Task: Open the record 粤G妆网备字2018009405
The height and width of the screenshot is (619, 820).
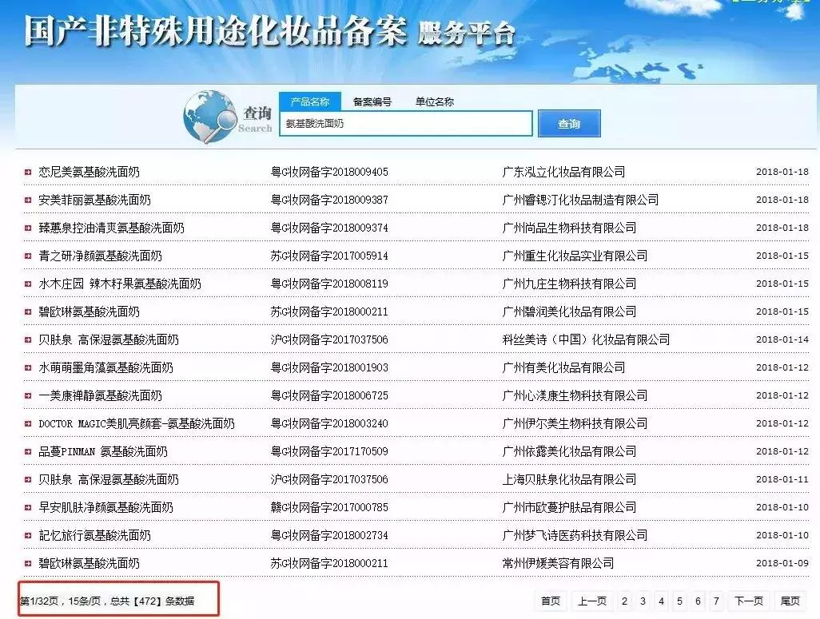Action: 329,171
